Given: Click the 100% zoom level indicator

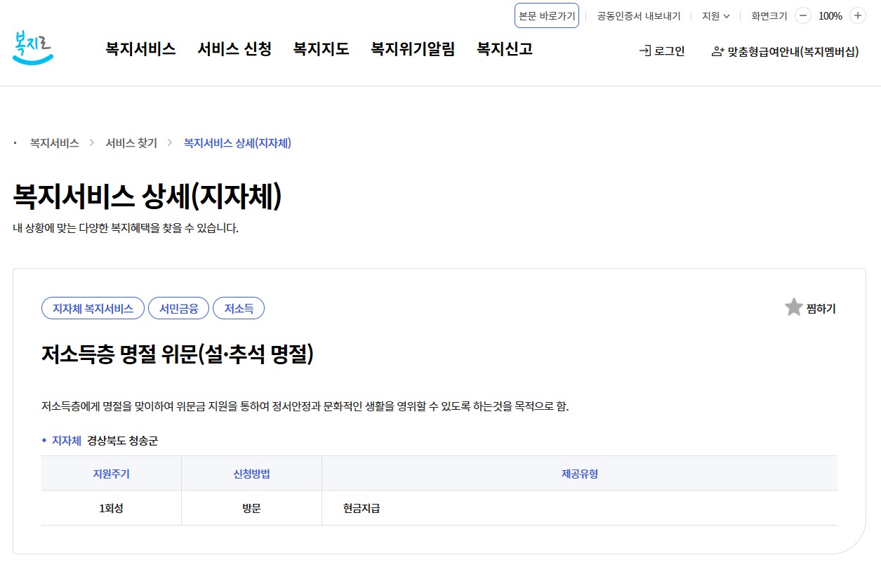Looking at the screenshot, I should pos(831,14).
